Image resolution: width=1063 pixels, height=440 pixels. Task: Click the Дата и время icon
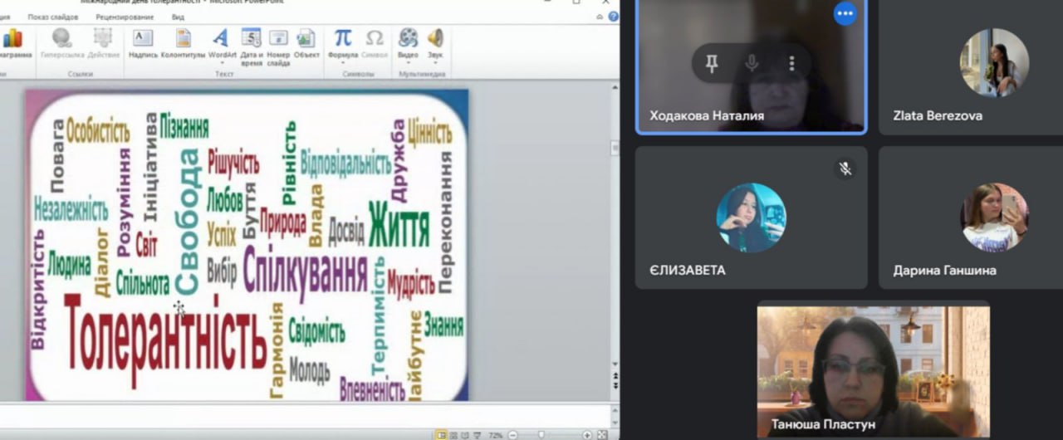point(251,43)
